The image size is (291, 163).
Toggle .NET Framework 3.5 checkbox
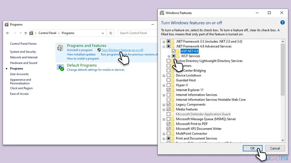[168, 41]
